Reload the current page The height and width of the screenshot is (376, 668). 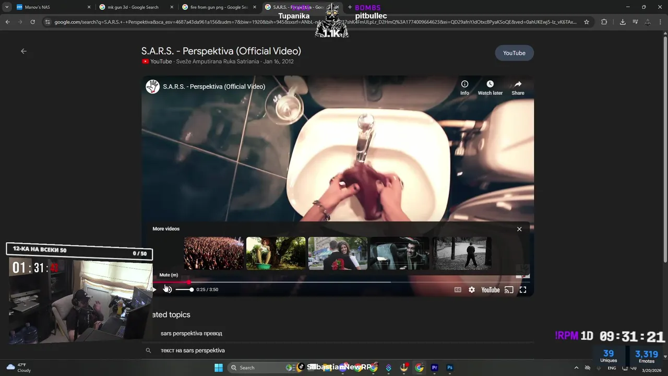[32, 22]
